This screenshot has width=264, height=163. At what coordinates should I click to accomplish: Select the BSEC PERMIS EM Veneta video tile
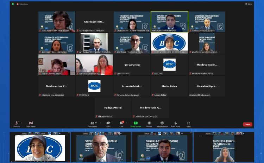pos(57,22)
